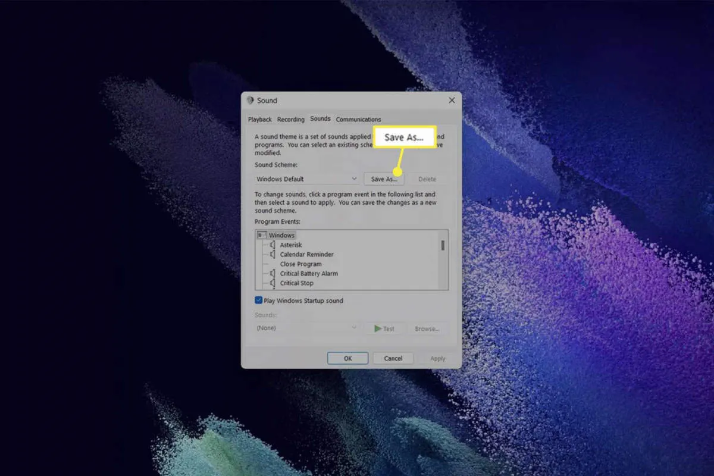Select the Windows root tree item
This screenshot has width=714, height=476.
click(x=281, y=236)
